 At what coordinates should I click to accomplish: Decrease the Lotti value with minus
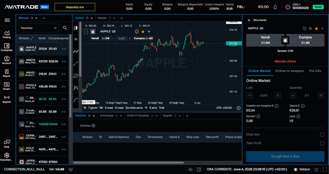(x=250, y=96)
